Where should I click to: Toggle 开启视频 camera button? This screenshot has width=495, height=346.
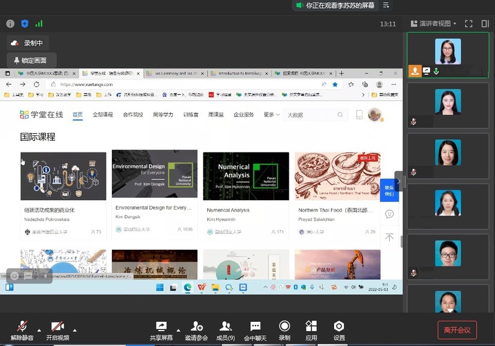[x=58, y=330]
